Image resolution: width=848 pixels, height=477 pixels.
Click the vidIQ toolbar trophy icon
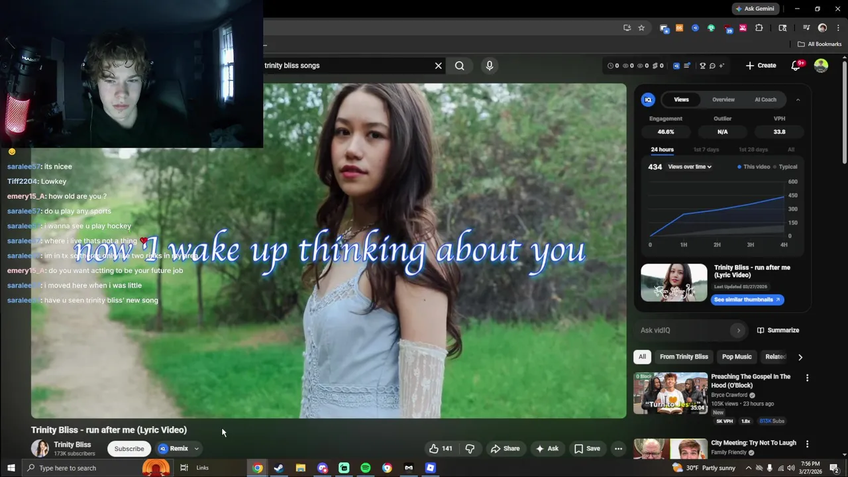703,66
